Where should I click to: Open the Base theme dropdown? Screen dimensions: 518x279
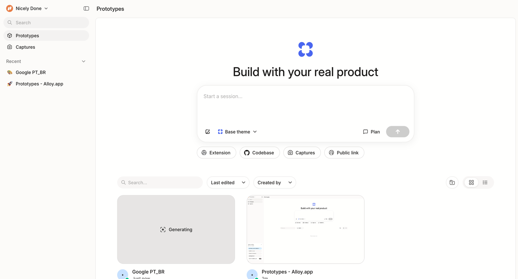point(237,132)
